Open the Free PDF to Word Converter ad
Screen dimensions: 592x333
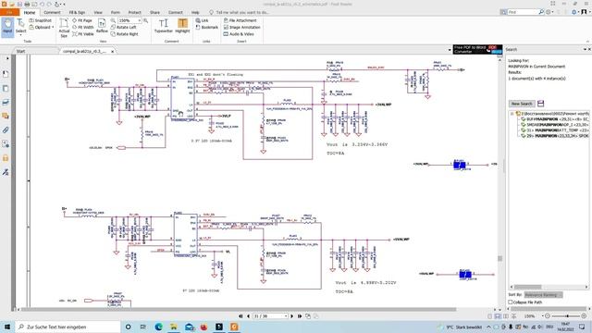477,49
